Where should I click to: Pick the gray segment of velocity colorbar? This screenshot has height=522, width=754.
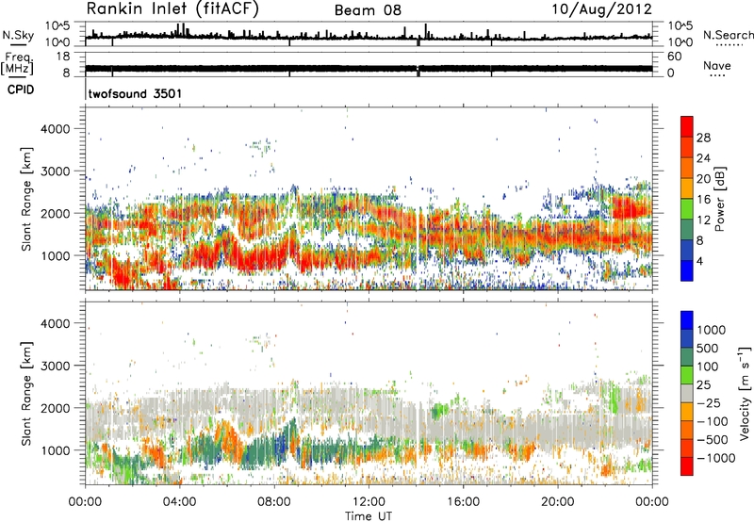pyautogui.click(x=687, y=393)
